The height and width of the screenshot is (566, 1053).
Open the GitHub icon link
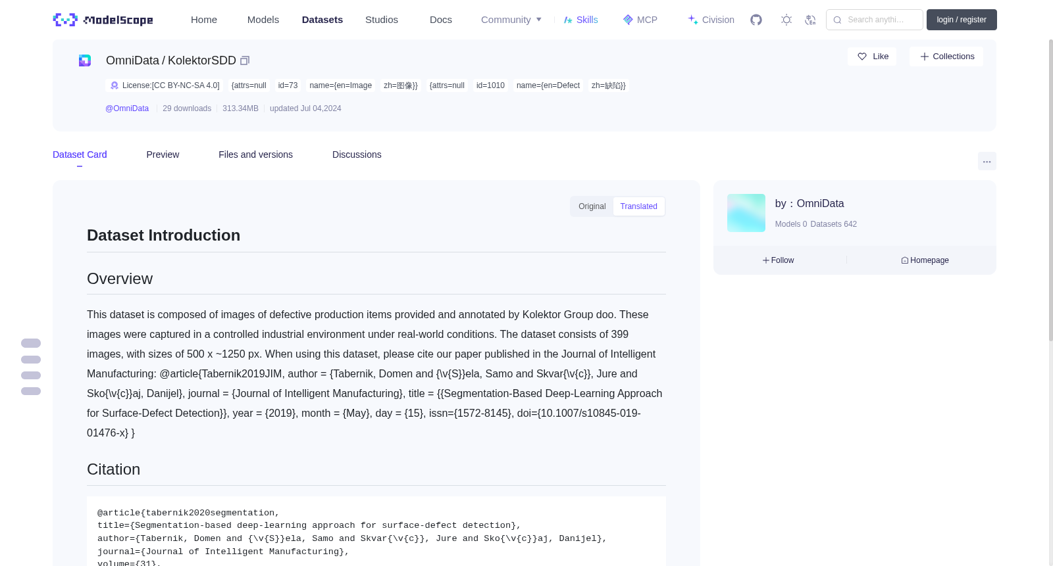(756, 20)
